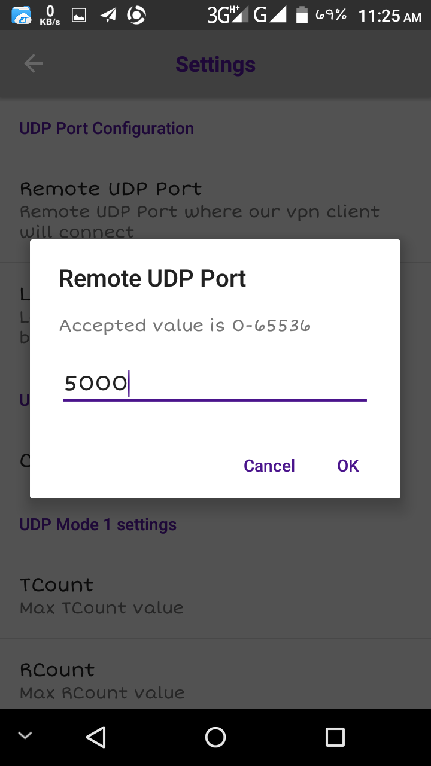Tap the Remote UDP Port dialog title
This screenshot has width=431, height=766.
pyautogui.click(x=153, y=279)
